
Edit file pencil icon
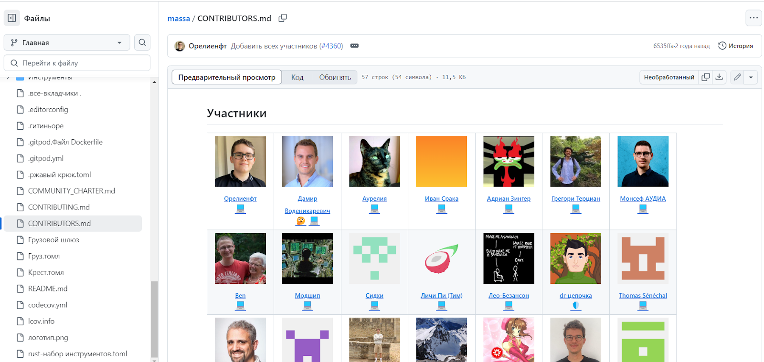(x=737, y=77)
